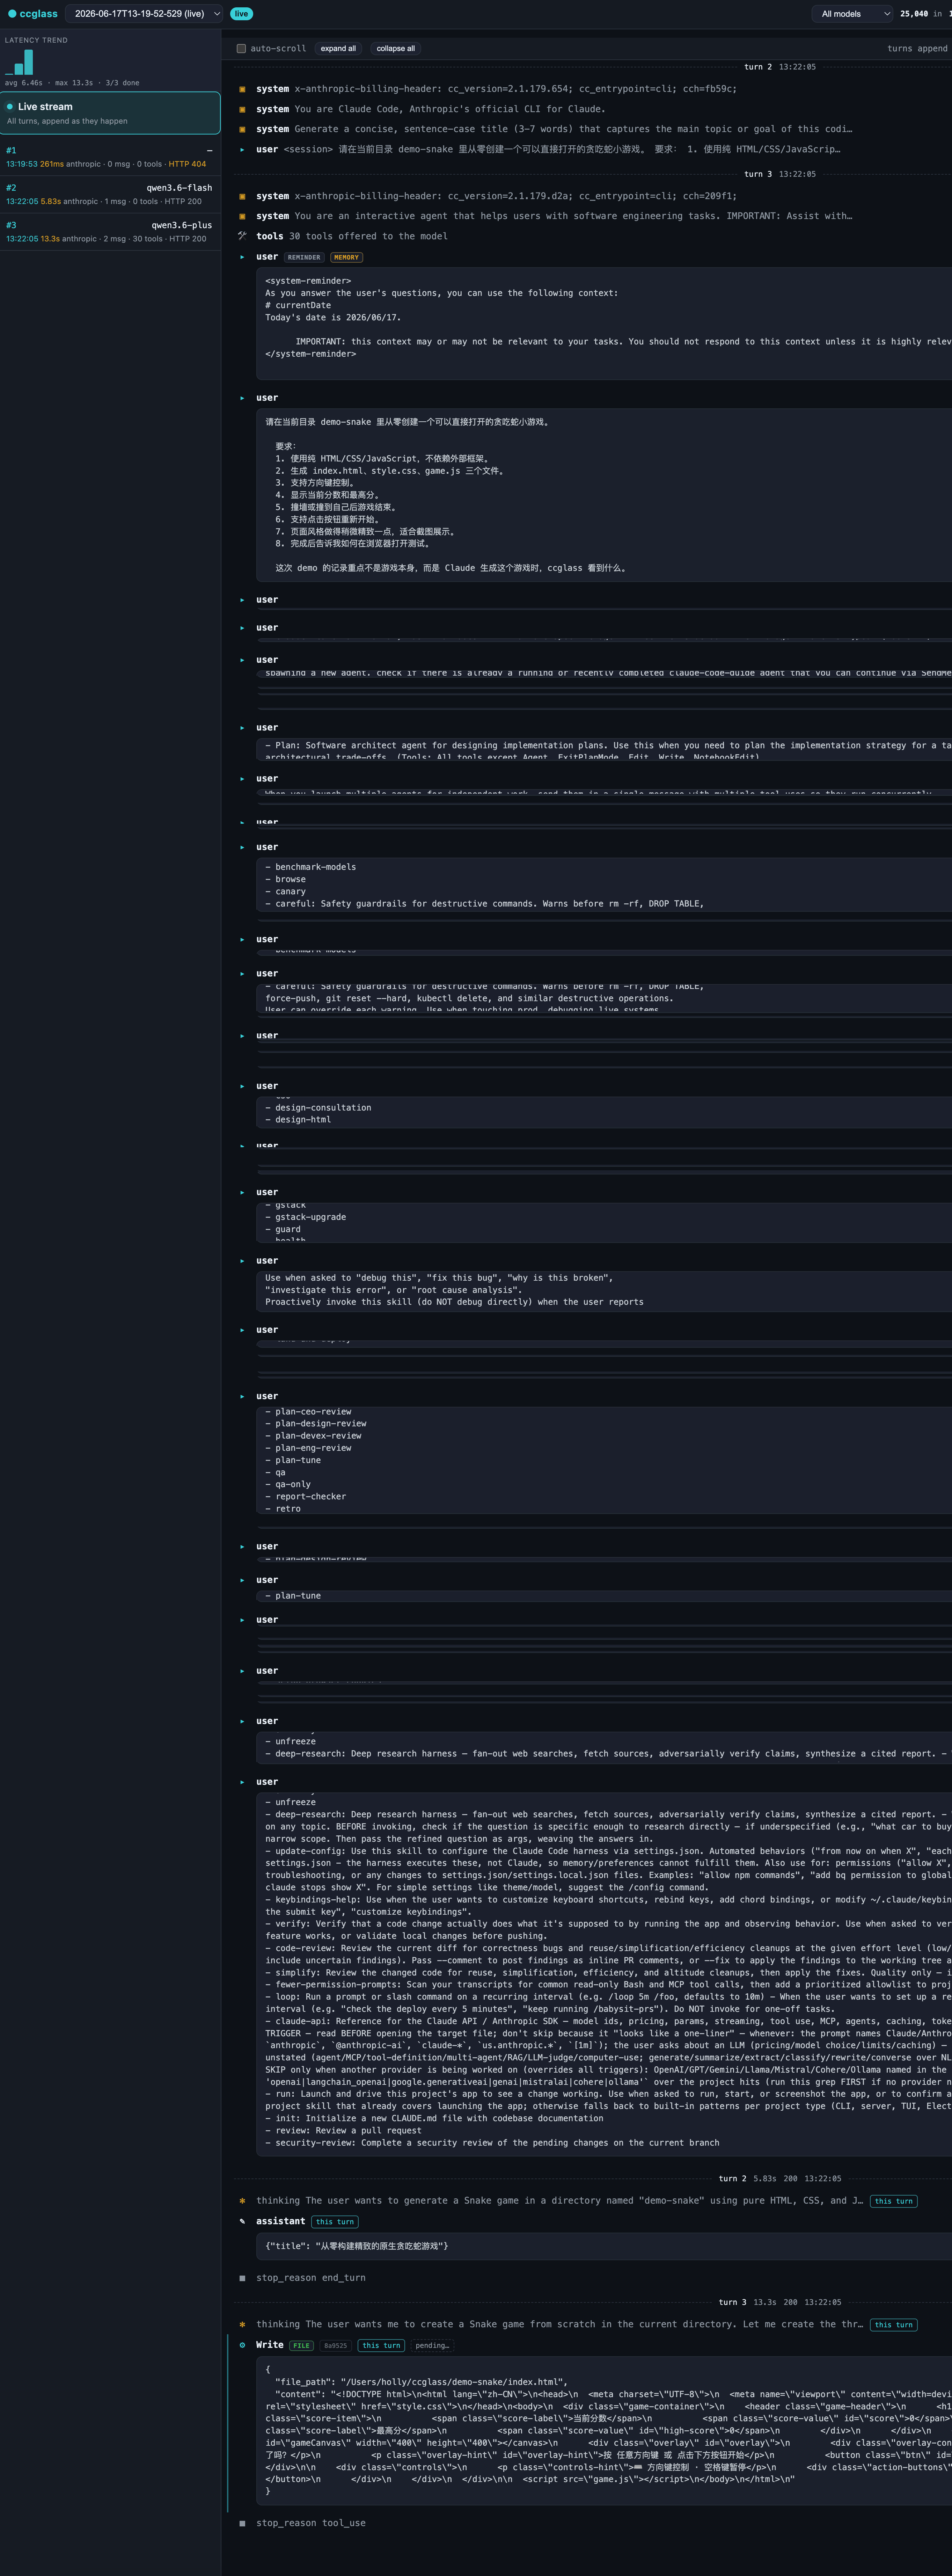The width and height of the screenshot is (952, 2576).
Task: Click the pencil icon beside assistant
Action: click(242, 2221)
